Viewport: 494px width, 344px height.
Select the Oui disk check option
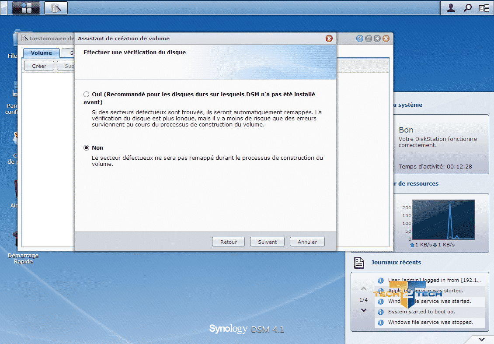[86, 94]
